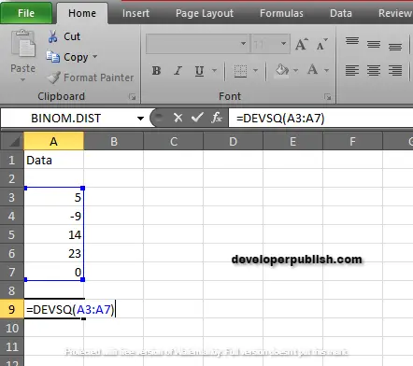Switch to the Formulas tab
Image resolution: width=413 pixels, height=366 pixels.
pos(281,13)
